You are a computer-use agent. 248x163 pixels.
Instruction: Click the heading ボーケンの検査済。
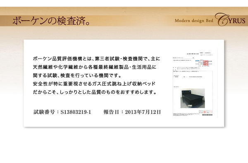[51, 21]
